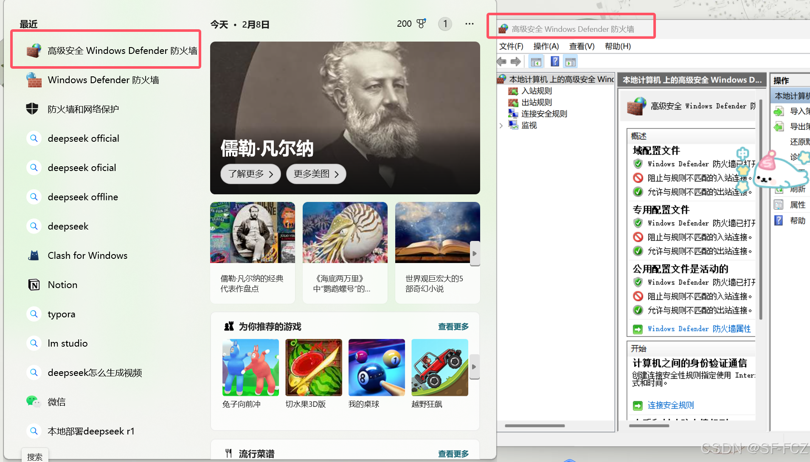Advance the article cards carousel arrow
The height and width of the screenshot is (462, 810).
[475, 254]
